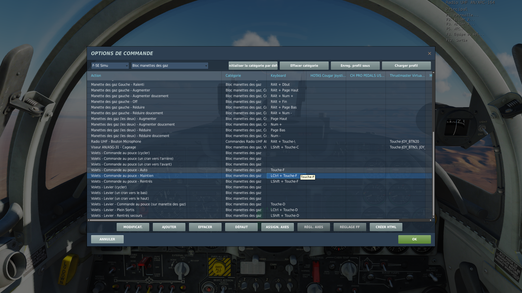Click the Touche-D keyboard cell
Screen dimensions: 522x293
coord(286,204)
